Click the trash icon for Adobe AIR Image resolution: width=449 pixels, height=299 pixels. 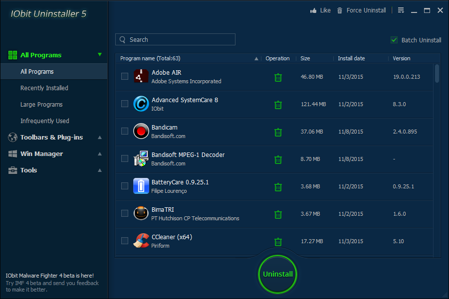278,77
